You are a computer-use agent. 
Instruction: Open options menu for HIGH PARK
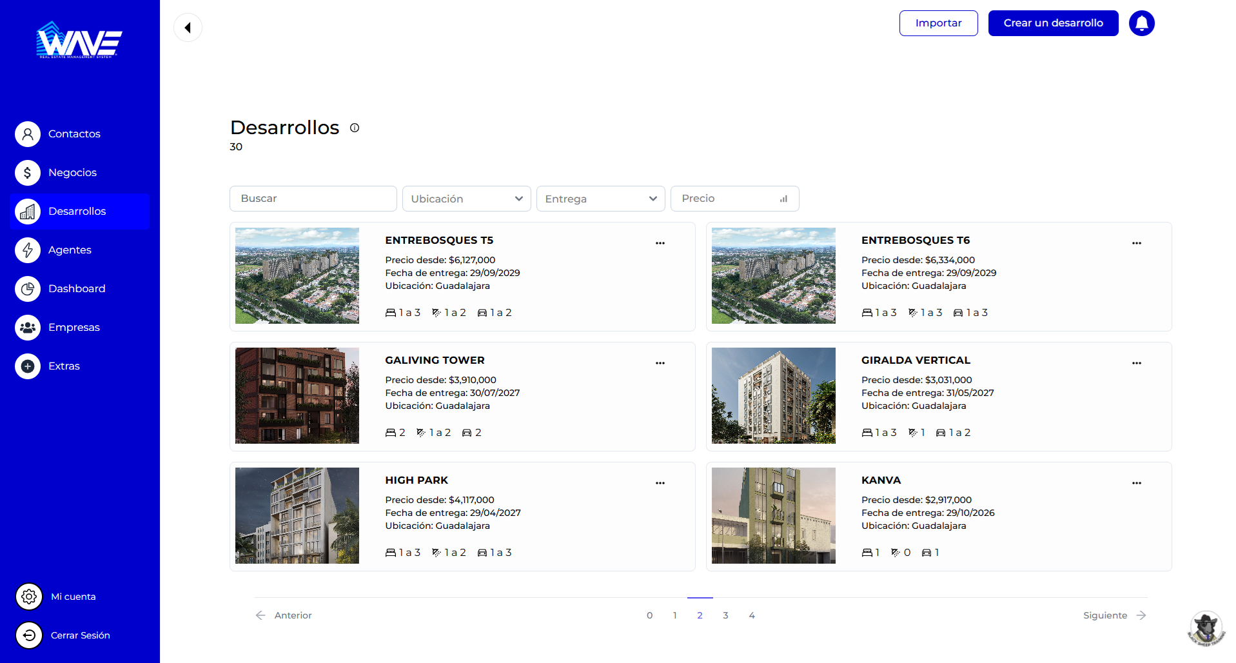point(660,483)
